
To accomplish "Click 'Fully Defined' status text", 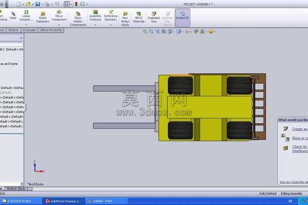I will pos(268,194).
